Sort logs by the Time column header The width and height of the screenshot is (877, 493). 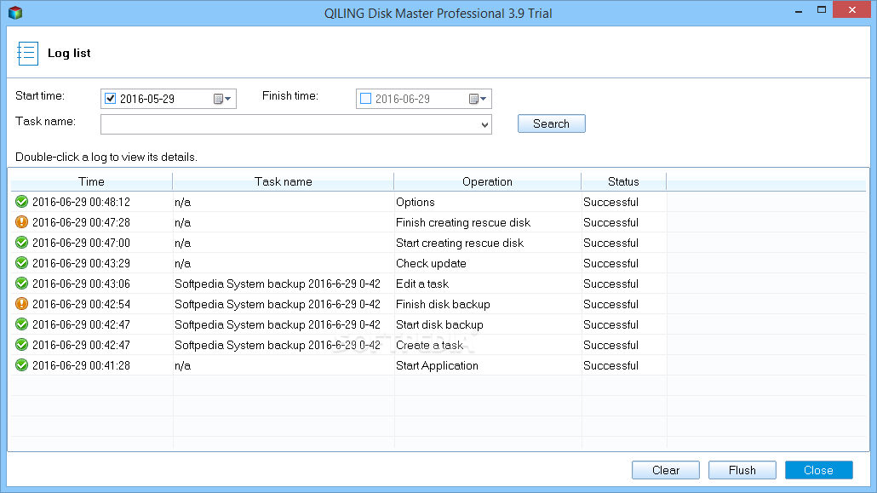(x=91, y=181)
